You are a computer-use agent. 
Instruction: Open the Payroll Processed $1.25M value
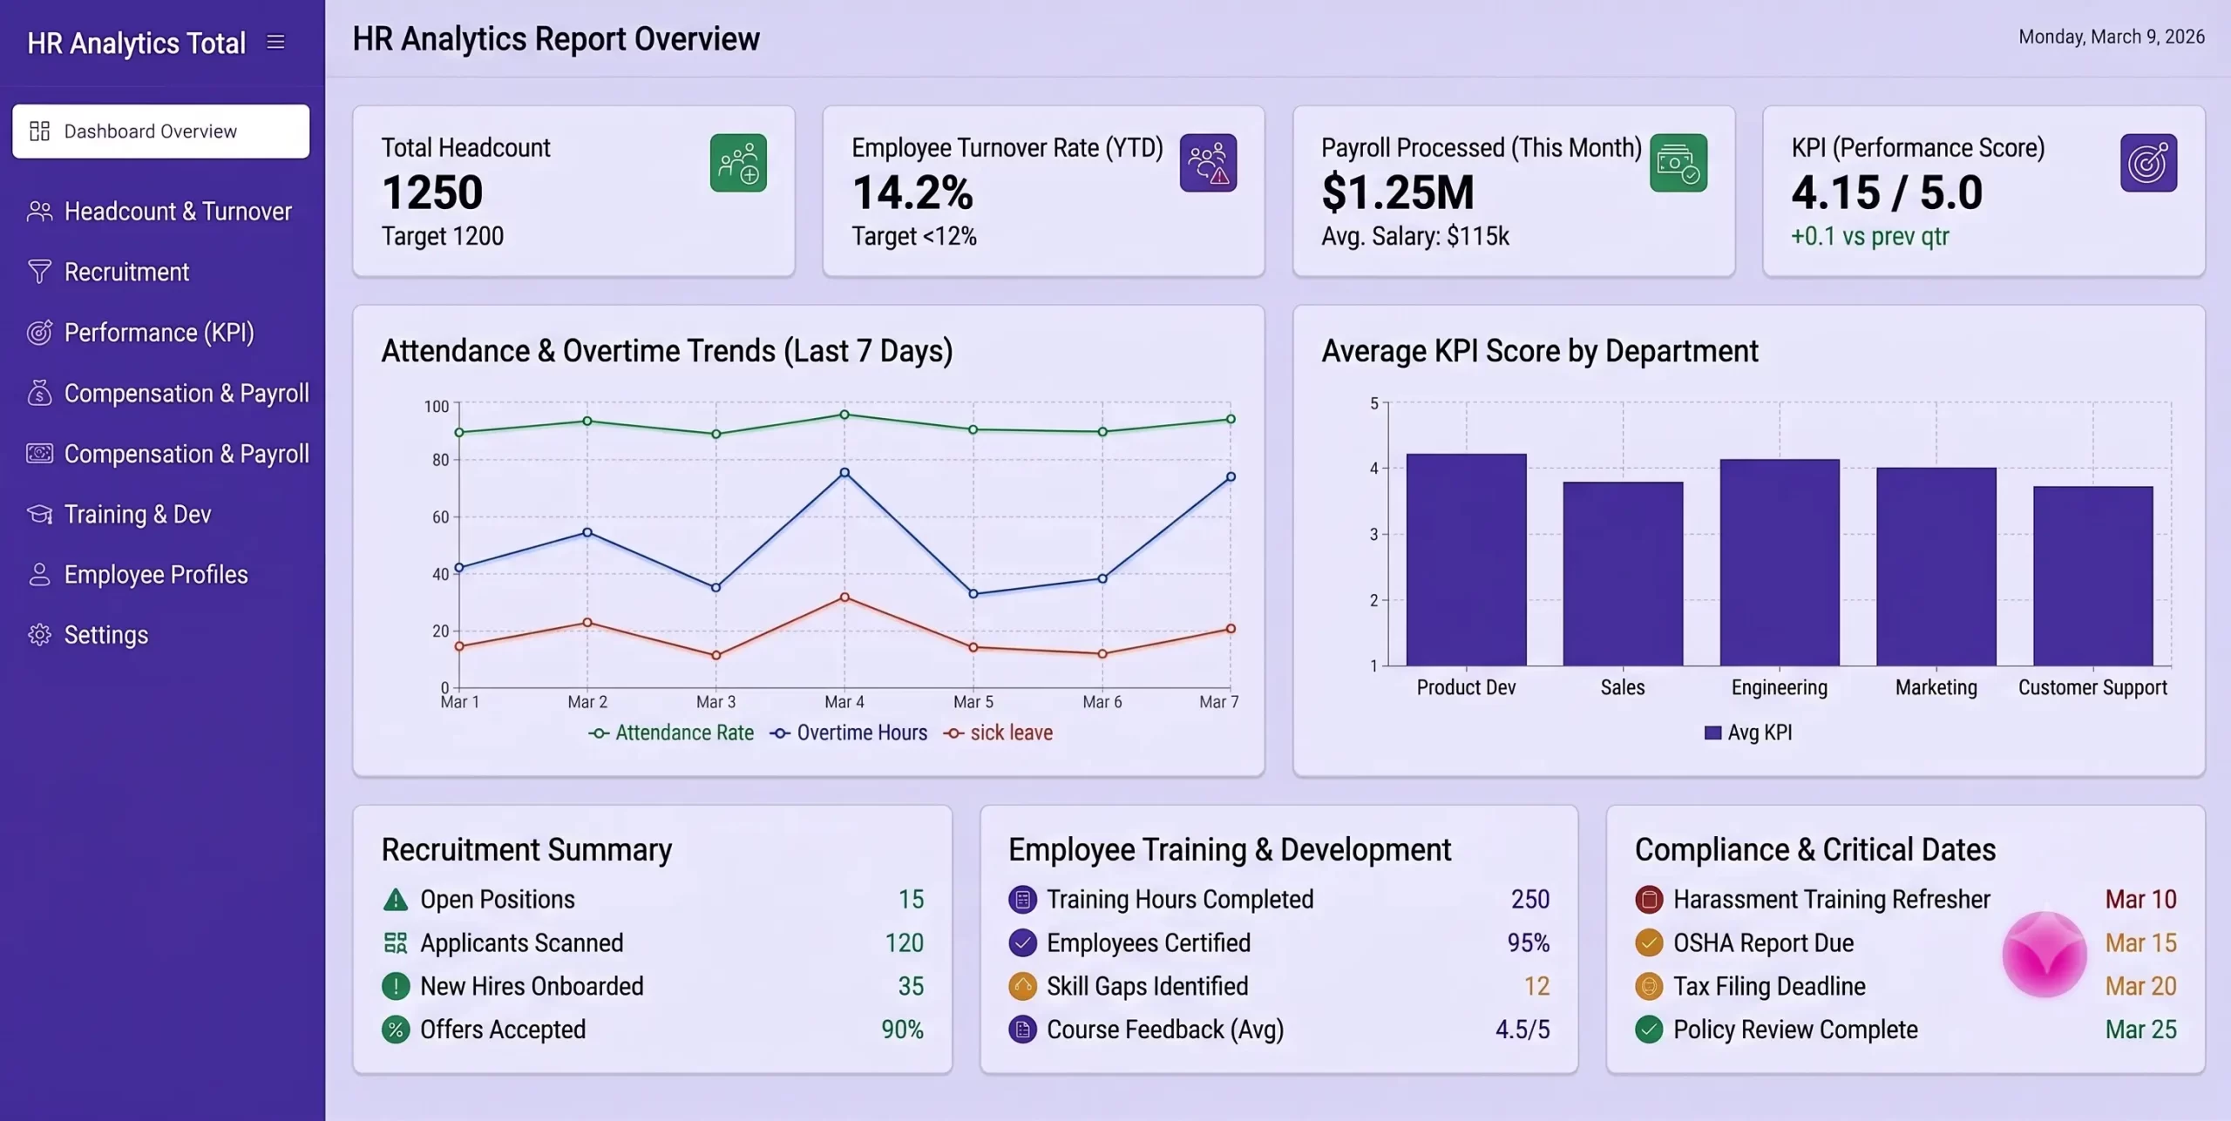(1398, 192)
